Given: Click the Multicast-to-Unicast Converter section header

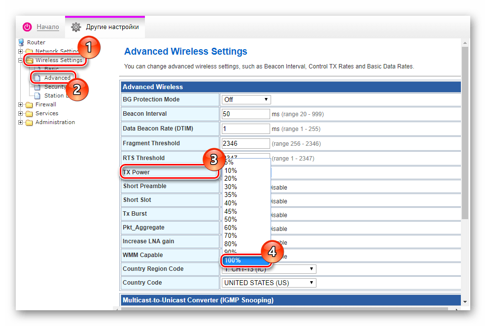Looking at the screenshot, I should (291, 300).
